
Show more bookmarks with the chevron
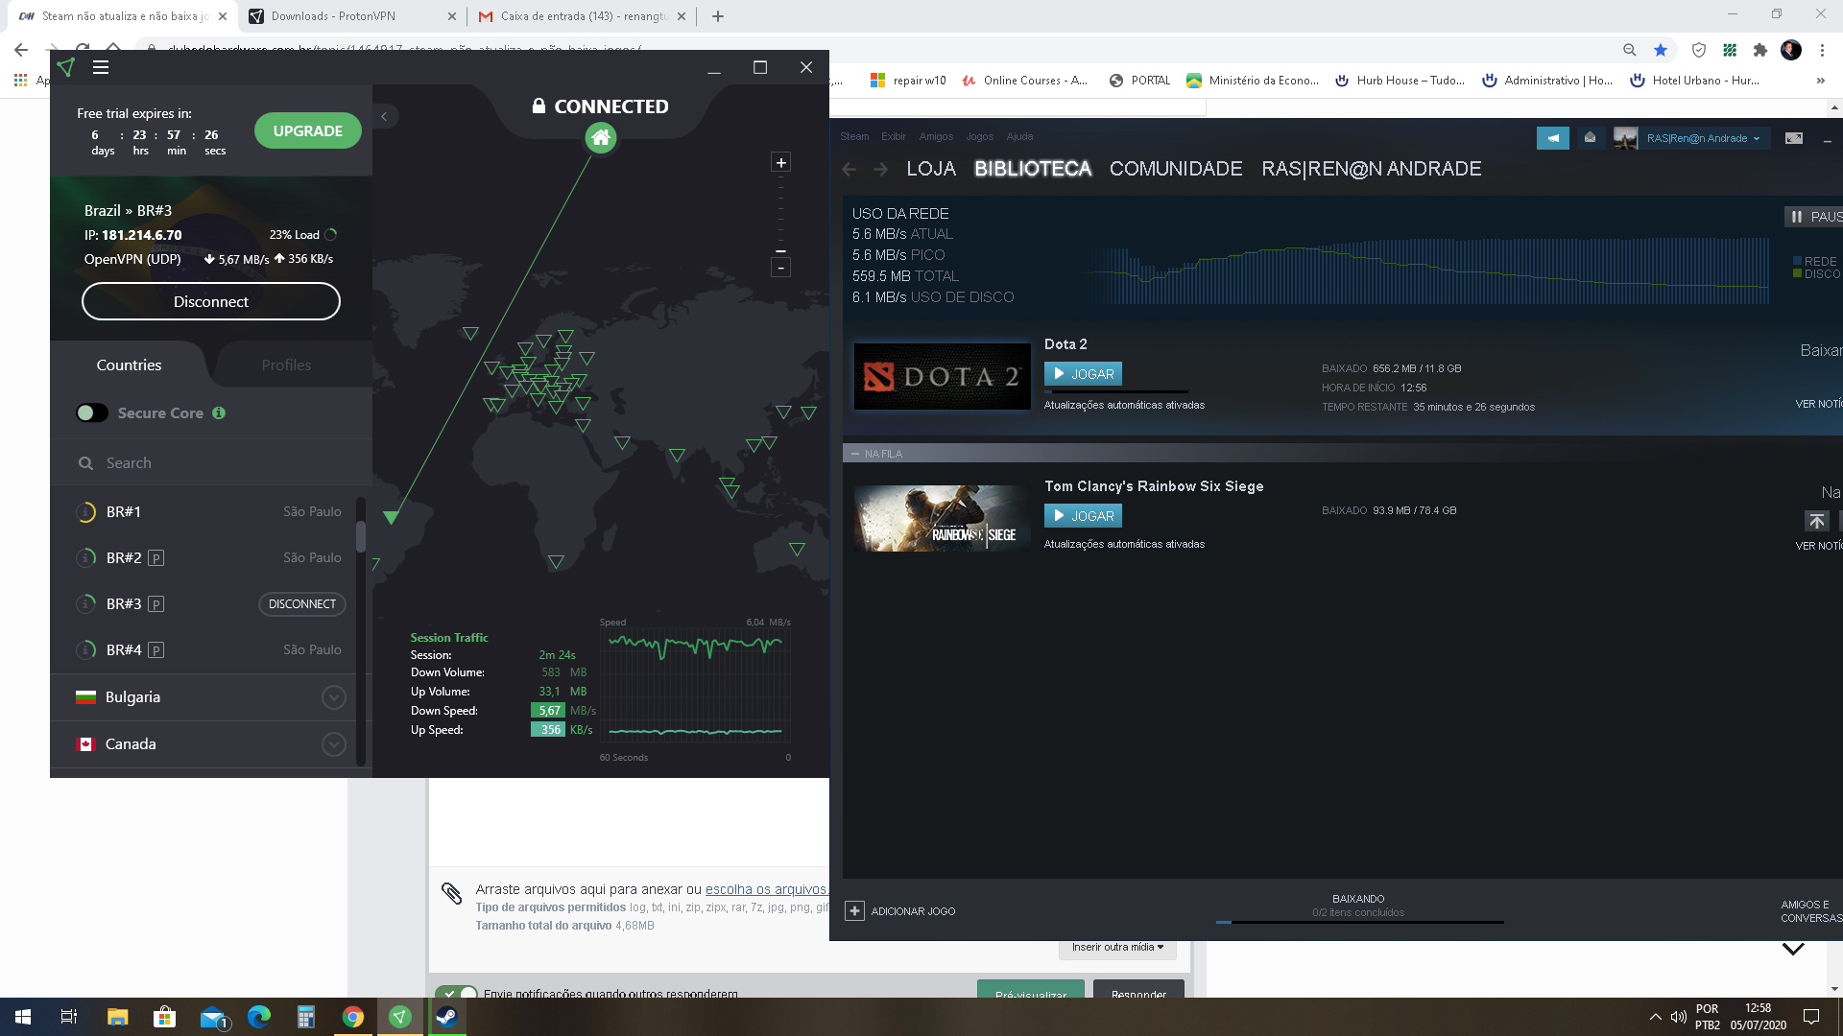tap(1820, 81)
